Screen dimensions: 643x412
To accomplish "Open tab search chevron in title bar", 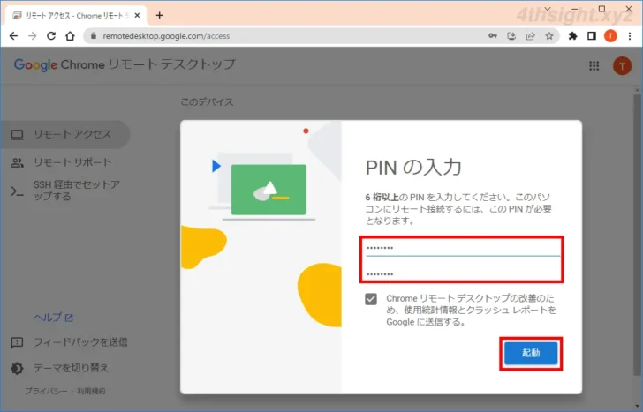I will coord(548,9).
